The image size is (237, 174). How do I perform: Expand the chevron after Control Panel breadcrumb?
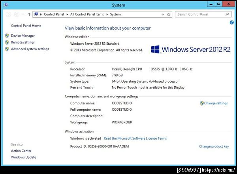point(67,15)
